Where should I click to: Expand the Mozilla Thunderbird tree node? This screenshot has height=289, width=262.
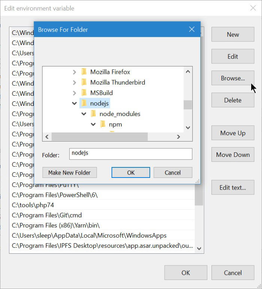[x=74, y=83]
